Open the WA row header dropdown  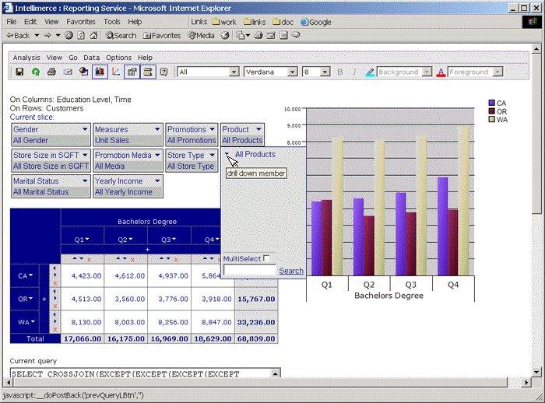point(33,322)
